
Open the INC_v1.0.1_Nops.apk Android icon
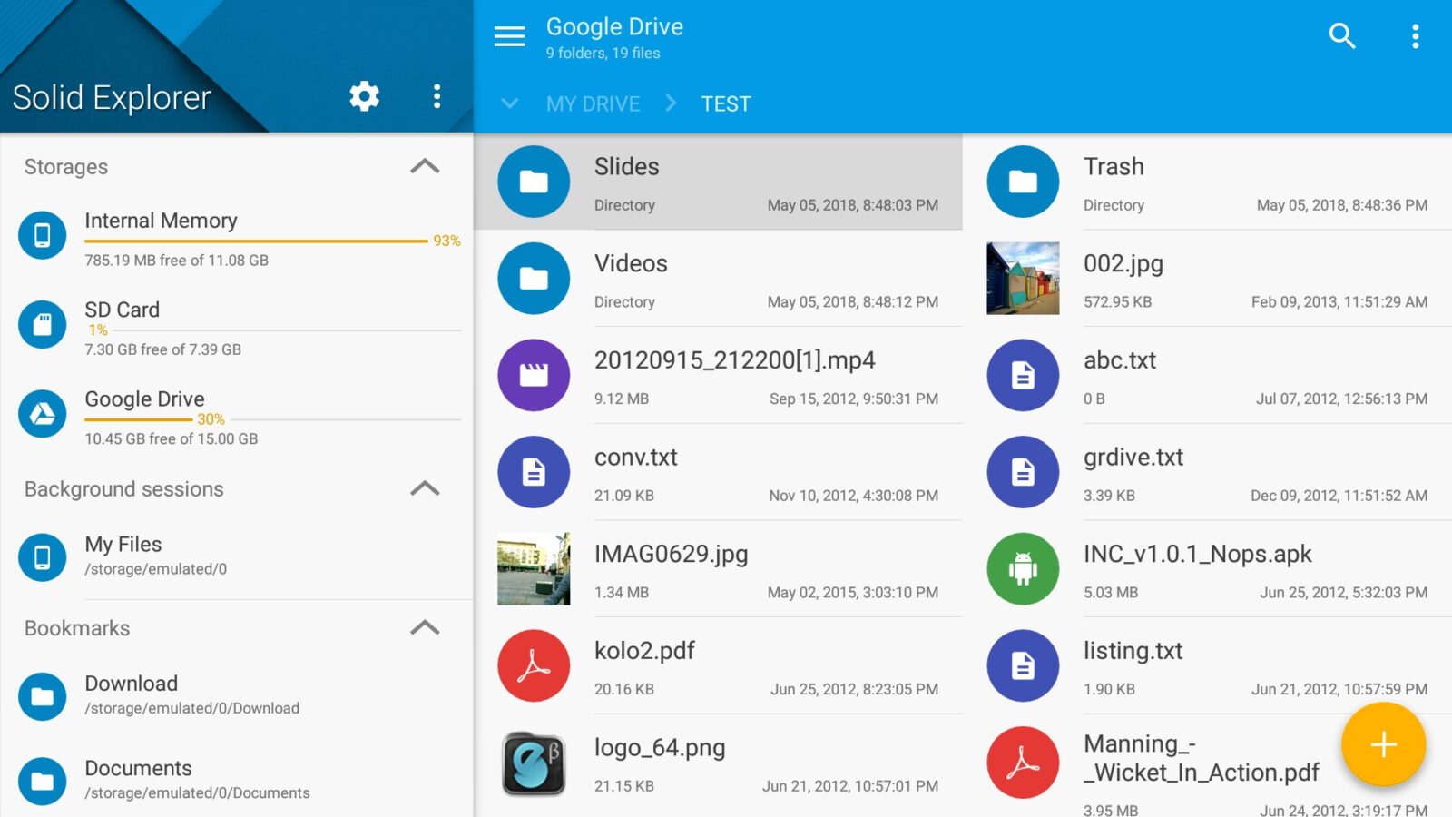coord(1023,568)
